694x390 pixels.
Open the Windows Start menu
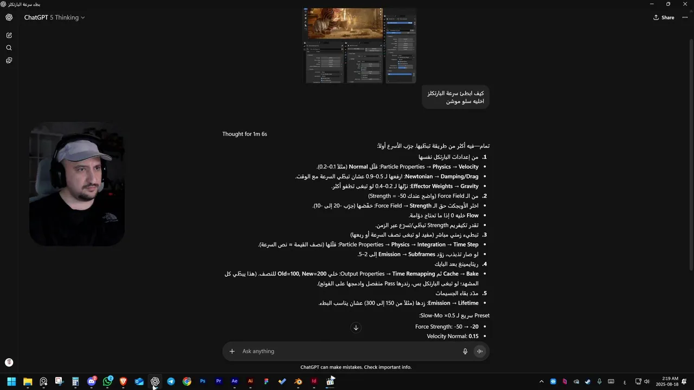click(x=11, y=381)
